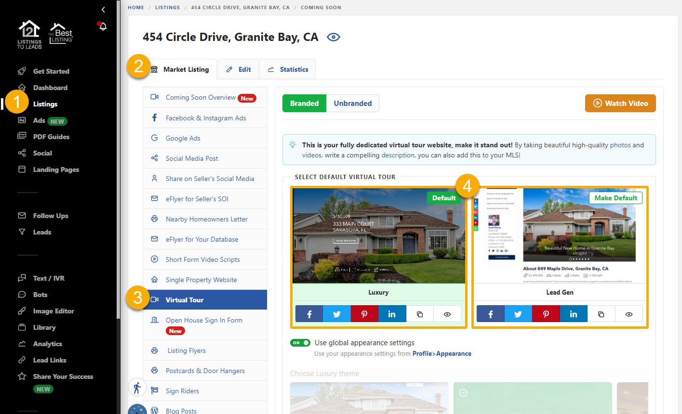This screenshot has width=682, height=414.
Task: Preview Luxury tour with eye icon
Action: (447, 314)
